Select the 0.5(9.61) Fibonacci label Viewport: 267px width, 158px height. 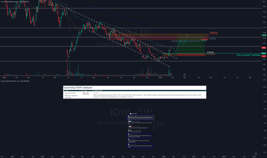pos(213,39)
